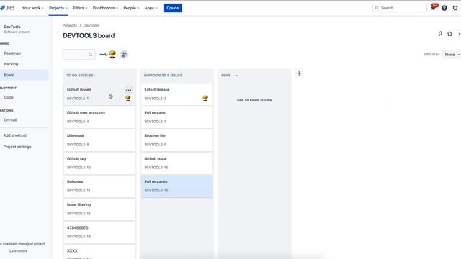This screenshot has height=259, width=461.
Task: Click the Jira logo
Action: (x=7, y=8)
